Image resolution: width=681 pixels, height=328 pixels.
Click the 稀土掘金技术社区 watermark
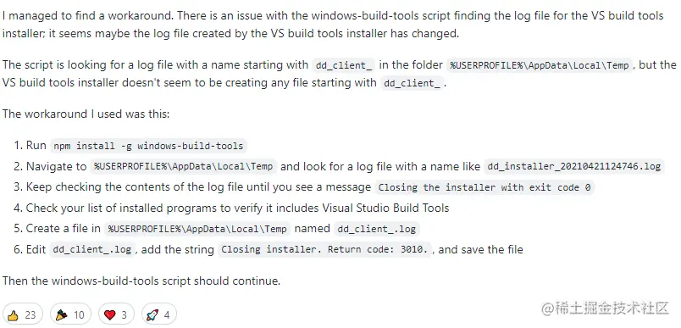(x=605, y=308)
